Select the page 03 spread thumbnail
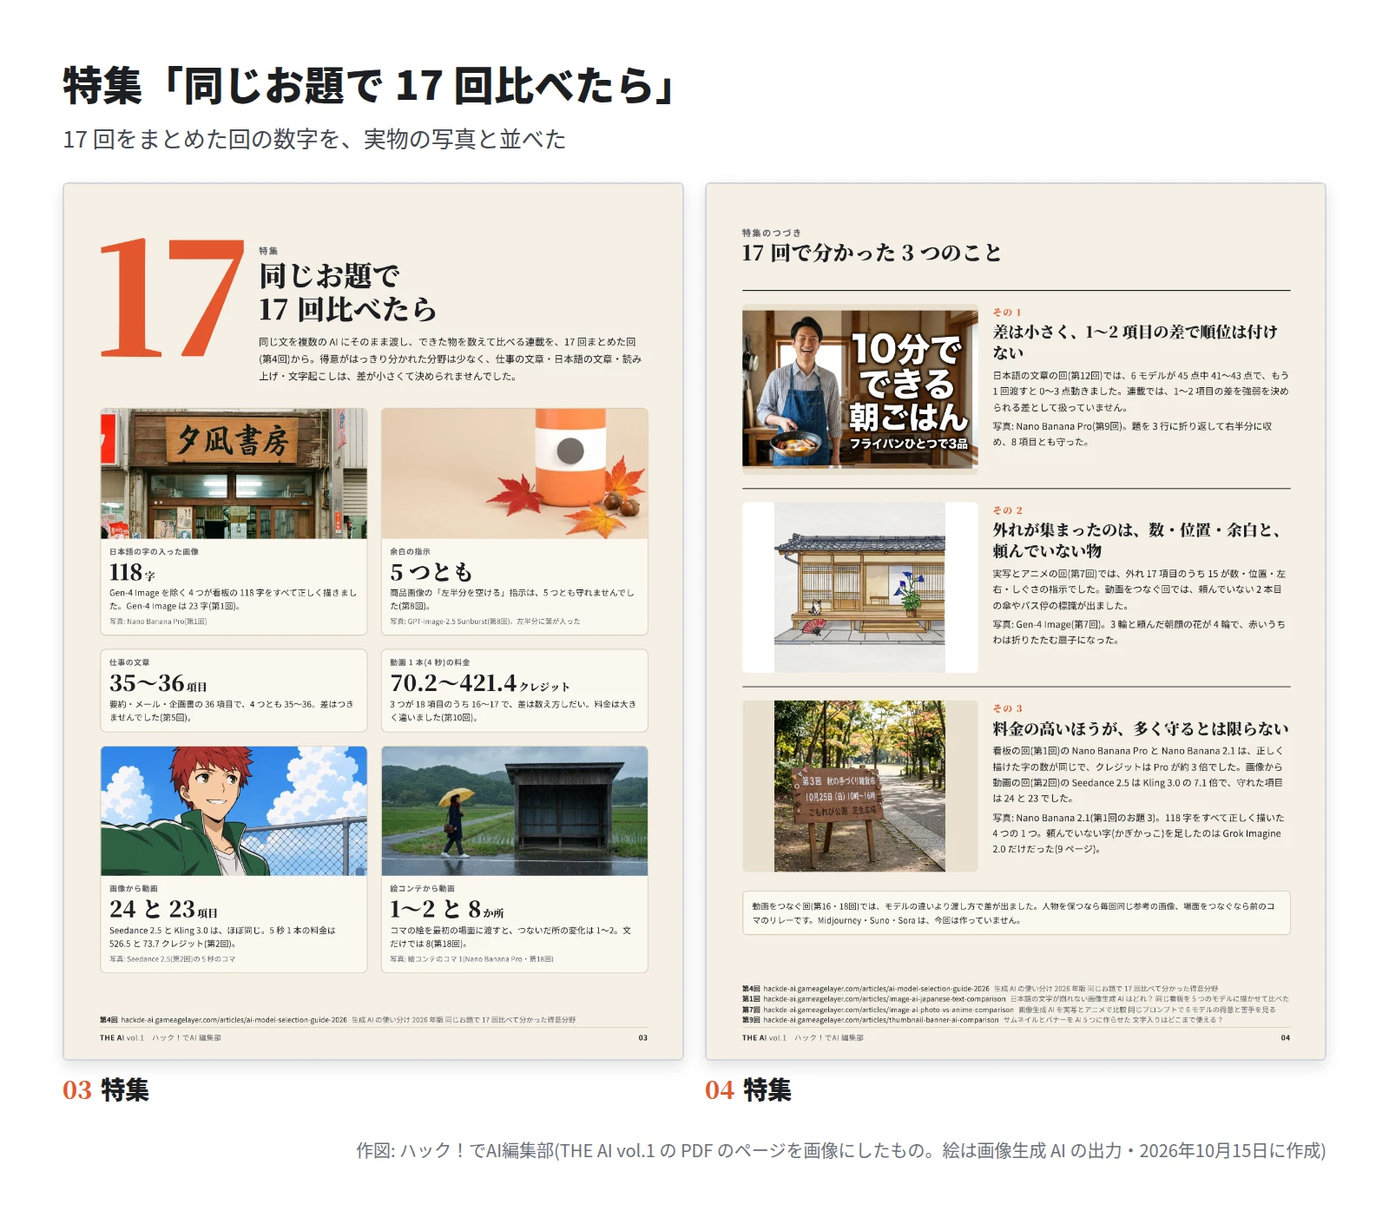 (373, 622)
